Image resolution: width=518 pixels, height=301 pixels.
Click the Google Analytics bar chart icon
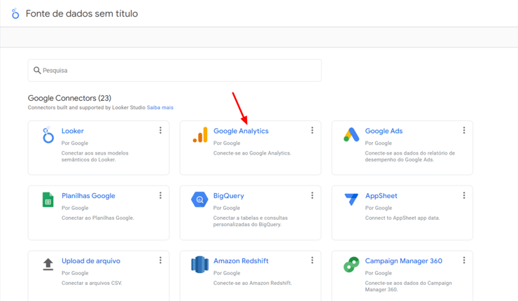point(200,134)
